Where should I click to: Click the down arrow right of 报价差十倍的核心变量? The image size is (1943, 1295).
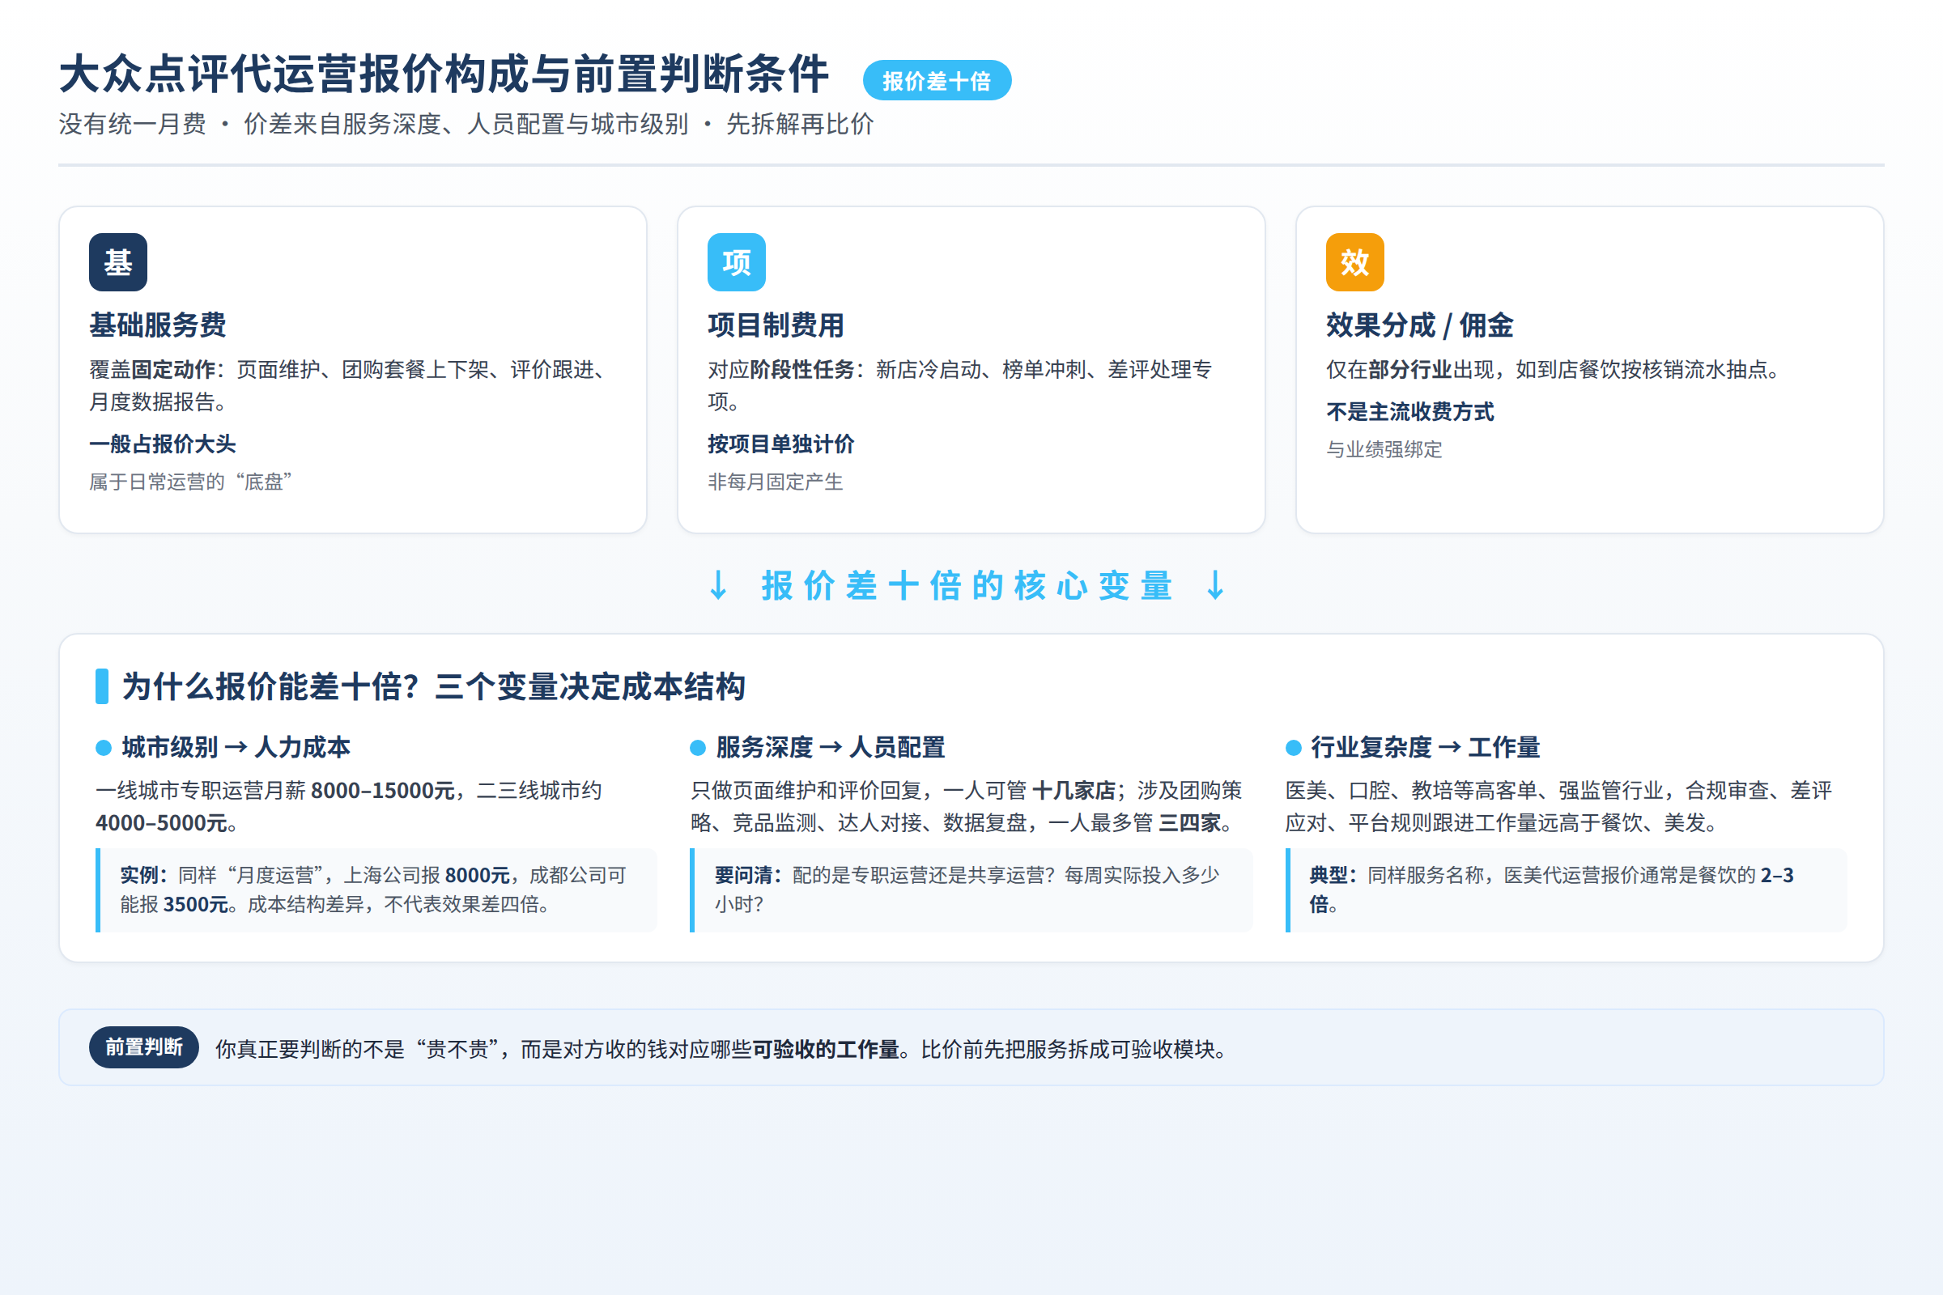point(1215,585)
